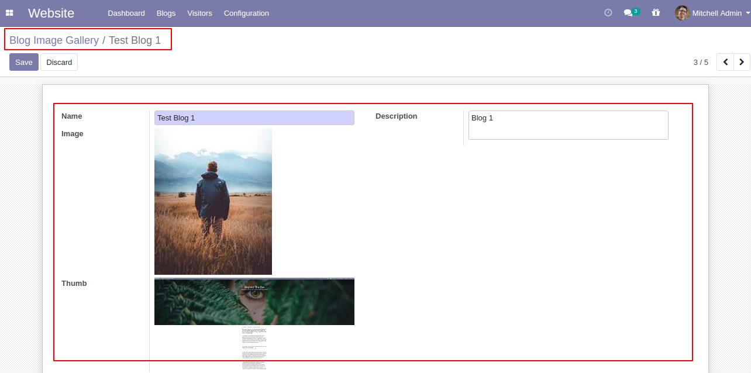Click the 3 / 5 pager counter
Image resolution: width=751 pixels, height=373 pixels.
(x=701, y=62)
